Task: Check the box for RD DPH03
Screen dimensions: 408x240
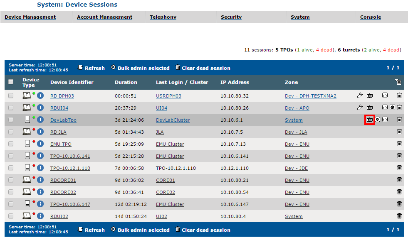Action: pos(11,96)
